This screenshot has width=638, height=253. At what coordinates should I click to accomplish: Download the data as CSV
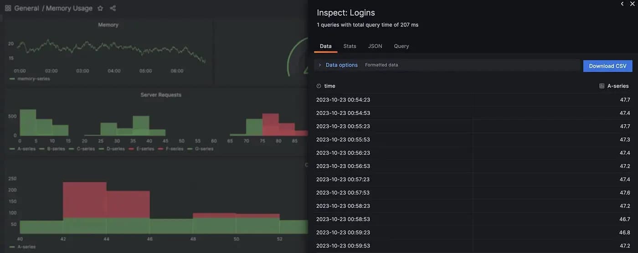608,66
